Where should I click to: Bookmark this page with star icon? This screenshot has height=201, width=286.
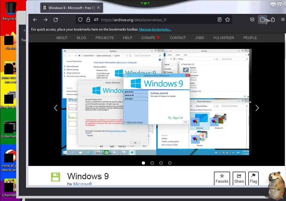(228, 20)
